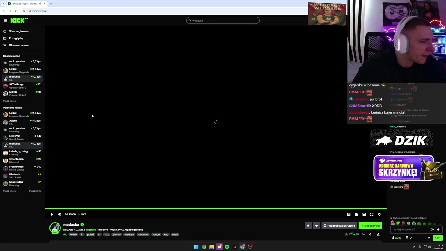Open mokrysuchar in Obserwowane list
Screen dimensions: 446x251
tap(22, 63)
